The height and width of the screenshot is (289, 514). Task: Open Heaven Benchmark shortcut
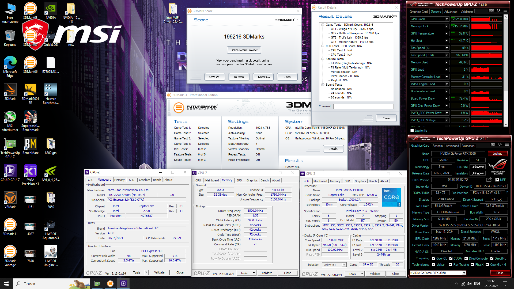51,94
